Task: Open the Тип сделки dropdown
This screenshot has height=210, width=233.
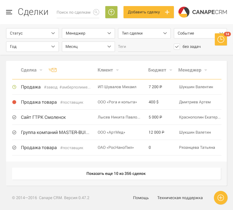Action: [144, 33]
